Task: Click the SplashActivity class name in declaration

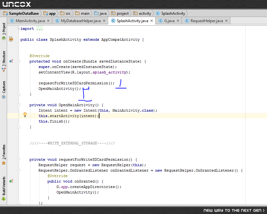Action: pyautogui.click(x=65, y=39)
